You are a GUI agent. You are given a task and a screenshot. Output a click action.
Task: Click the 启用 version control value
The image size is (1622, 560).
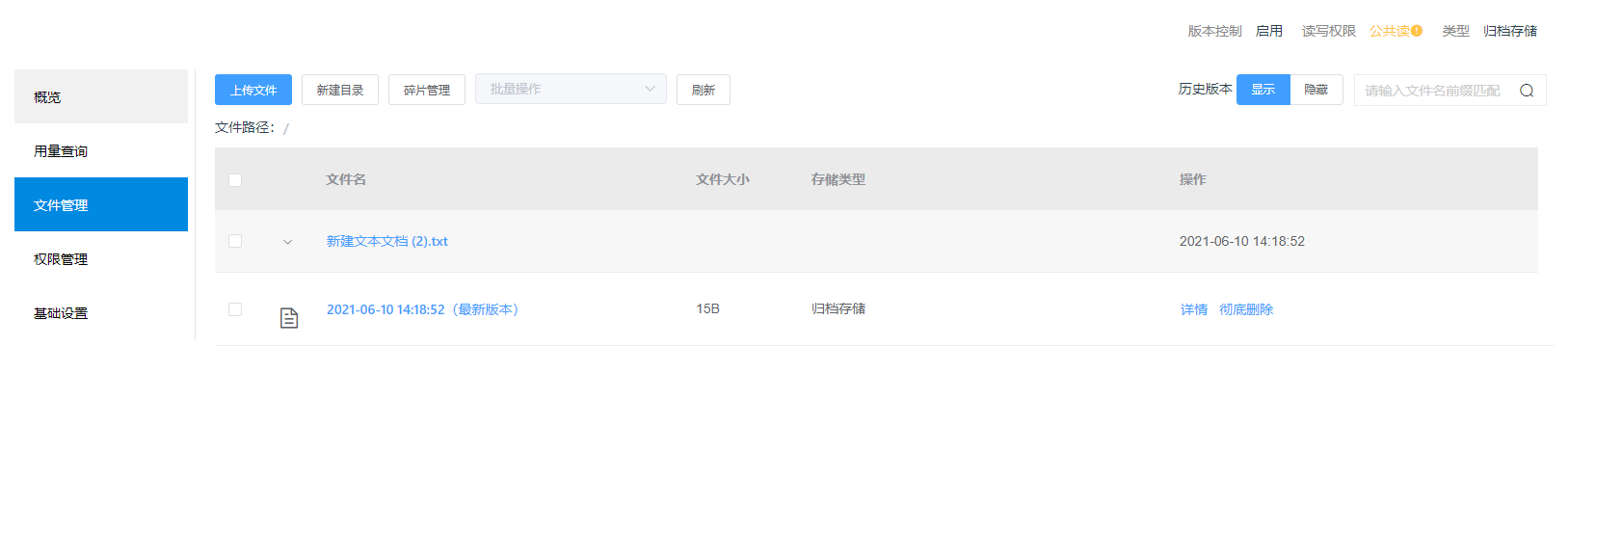[1269, 31]
